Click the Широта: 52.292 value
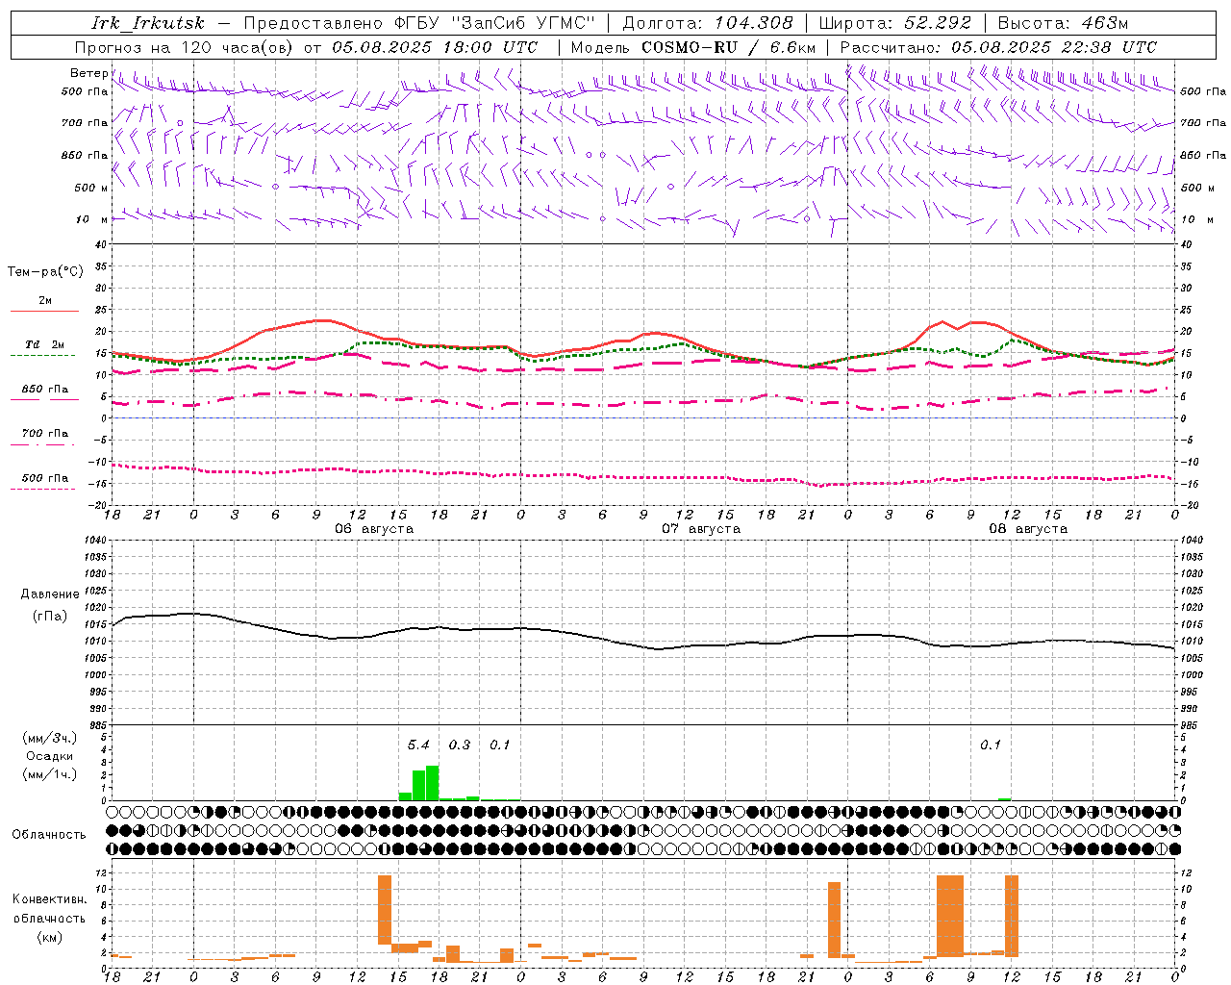Screen dimensions: 1231x985 click(895, 23)
